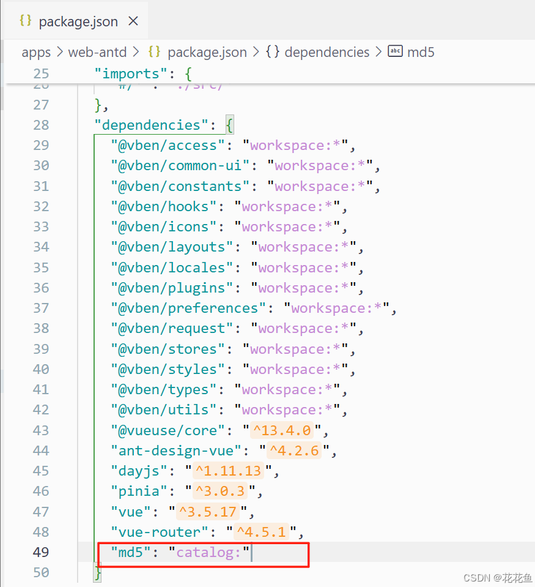This screenshot has width=535, height=587.
Task: Click the "@vueuse/core" key
Action: (168, 430)
